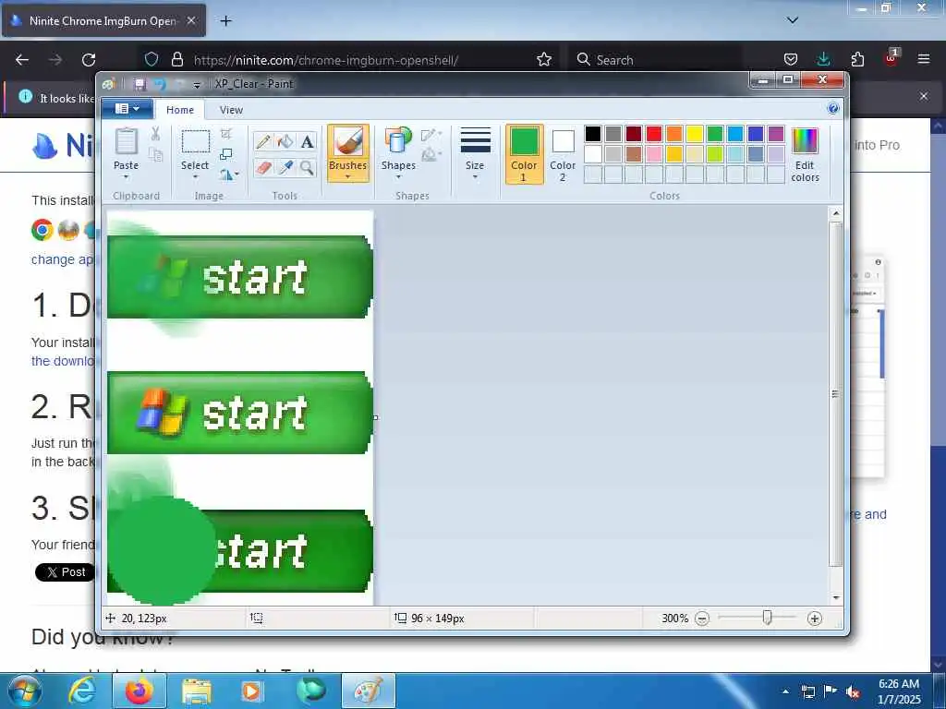Pick the black color swatch
Viewport: 946px width, 709px height.
593,133
